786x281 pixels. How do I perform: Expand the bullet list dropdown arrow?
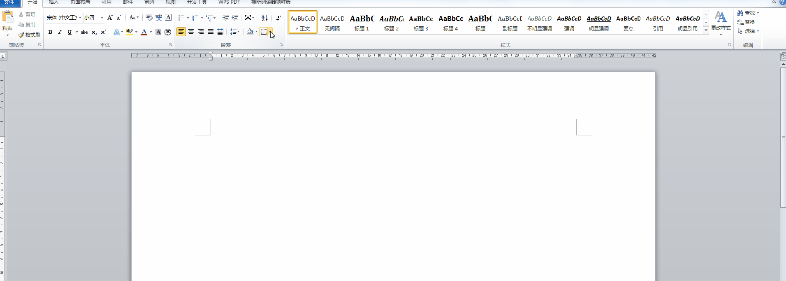188,18
